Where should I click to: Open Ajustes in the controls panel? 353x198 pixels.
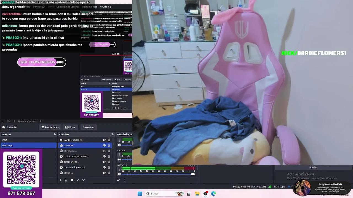click(x=313, y=167)
